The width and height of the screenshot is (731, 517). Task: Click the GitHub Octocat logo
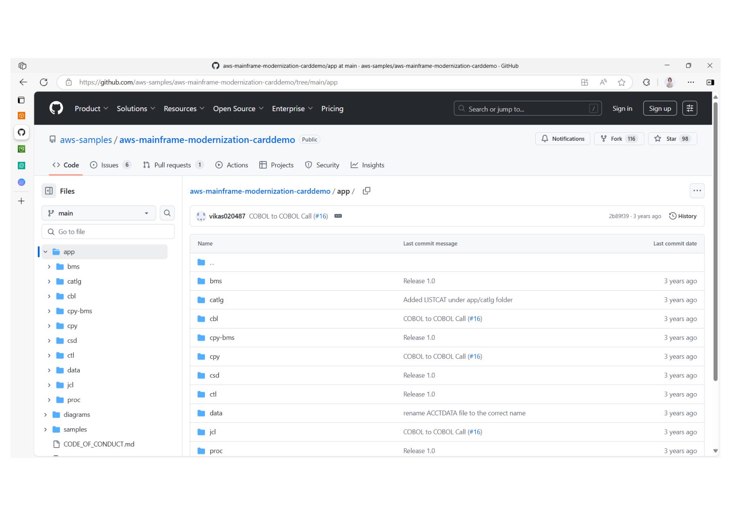coord(56,108)
